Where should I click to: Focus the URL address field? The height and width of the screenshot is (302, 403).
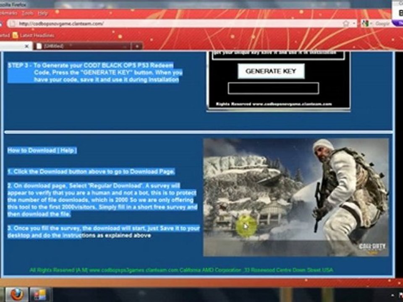pos(180,23)
